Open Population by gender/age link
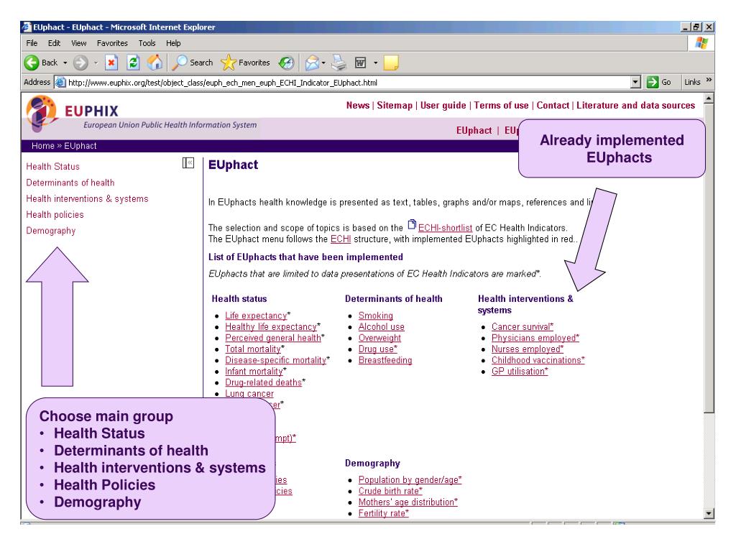This screenshot has height=552, width=736. [x=410, y=479]
